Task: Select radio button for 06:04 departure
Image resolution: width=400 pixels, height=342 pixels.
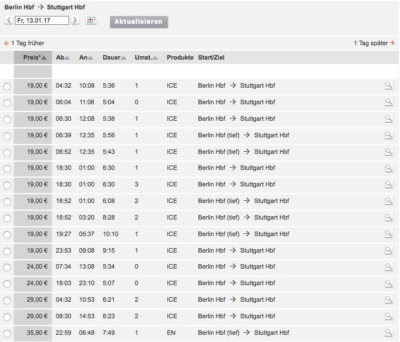Action: (7, 103)
